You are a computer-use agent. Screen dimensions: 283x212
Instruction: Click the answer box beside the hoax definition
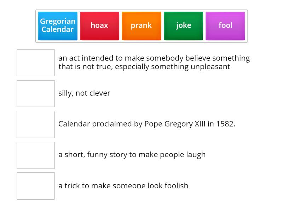[x=35, y=63]
